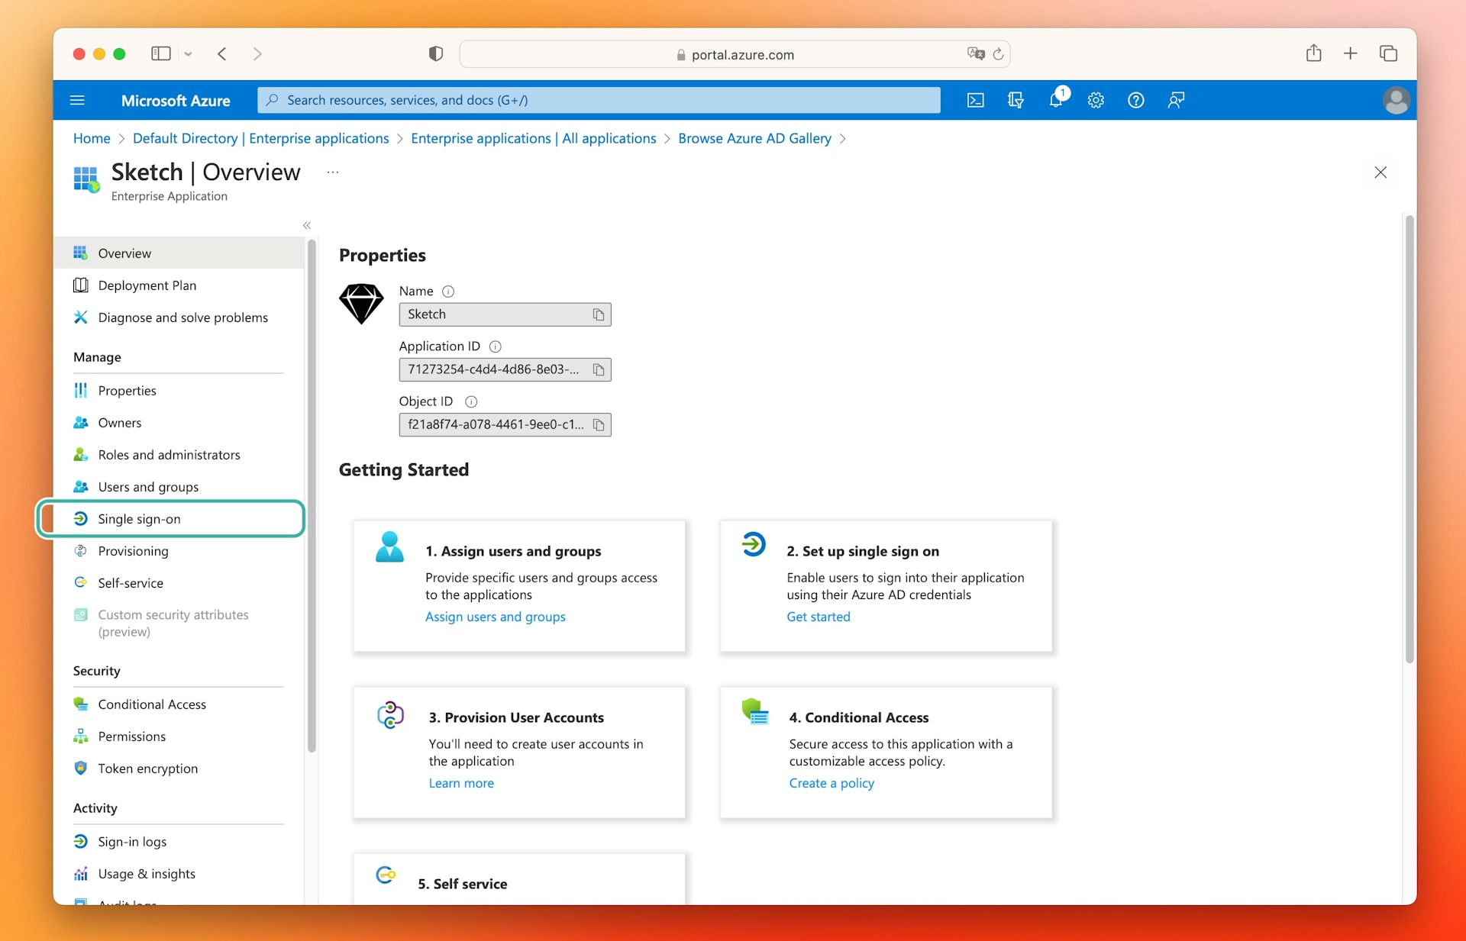The height and width of the screenshot is (941, 1466).
Task: Open Cloud Shell from the top bar
Action: pos(975,100)
